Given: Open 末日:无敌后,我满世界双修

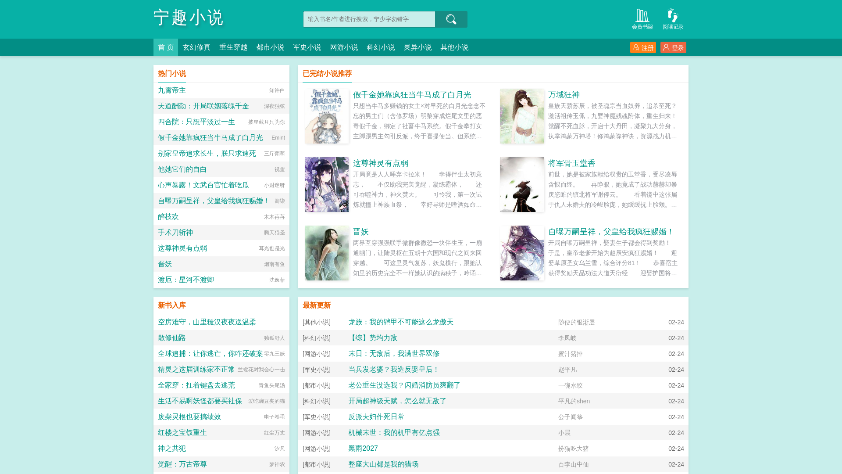Looking at the screenshot, I should pos(394,354).
